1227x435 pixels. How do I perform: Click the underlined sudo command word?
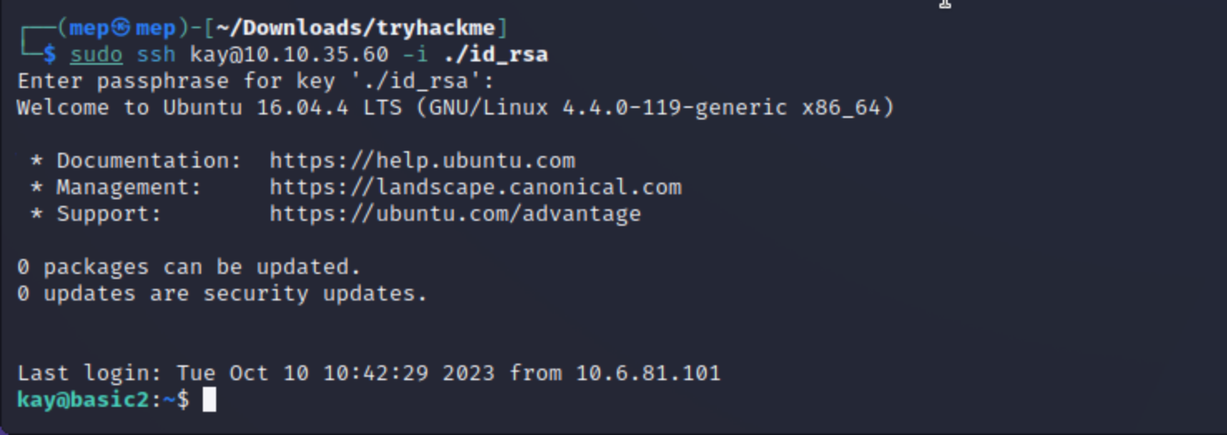(96, 55)
